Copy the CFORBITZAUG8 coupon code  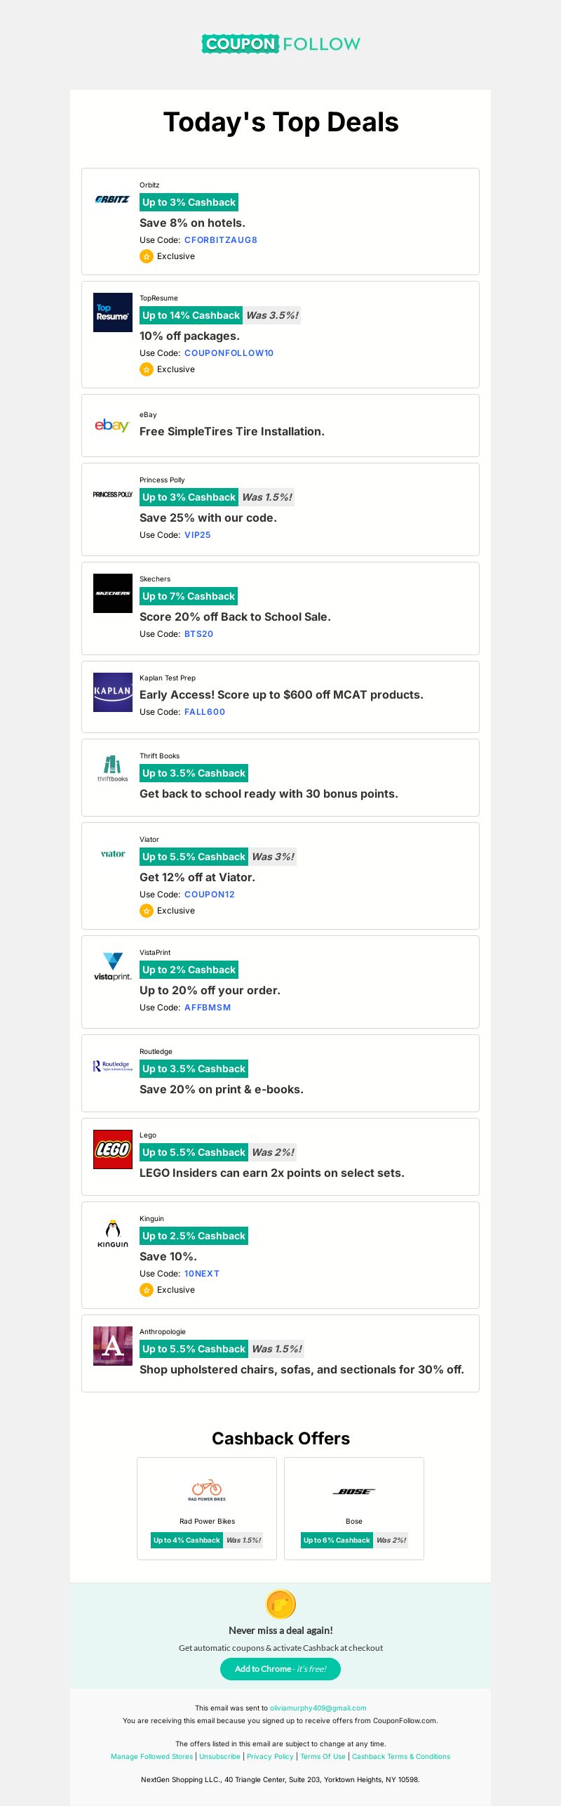point(221,240)
